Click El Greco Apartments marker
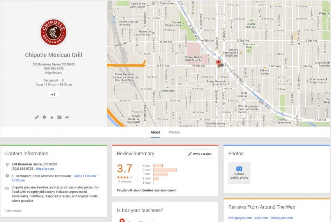 [275, 121]
